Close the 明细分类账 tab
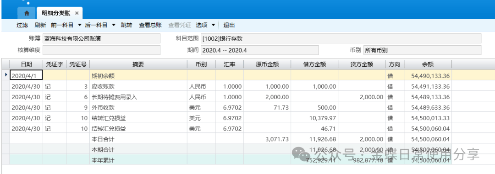Screen dimensions: 495x174 [x=77, y=14]
